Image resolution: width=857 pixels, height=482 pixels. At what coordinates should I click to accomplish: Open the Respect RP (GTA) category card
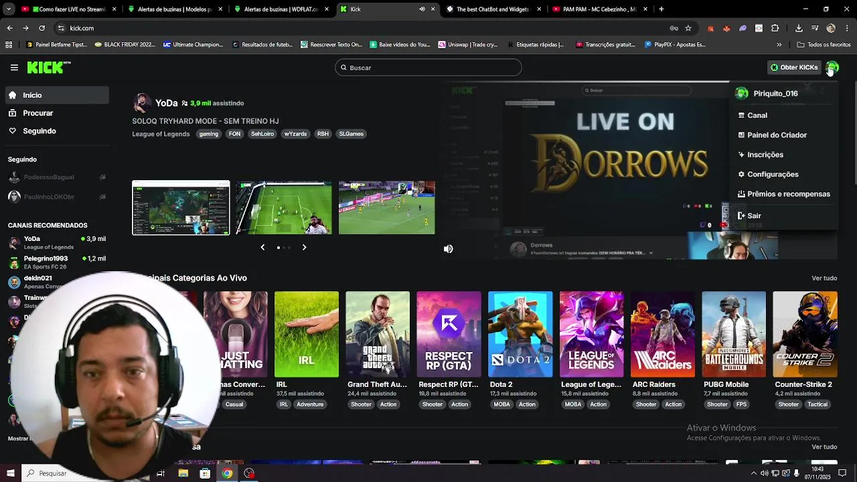click(449, 334)
